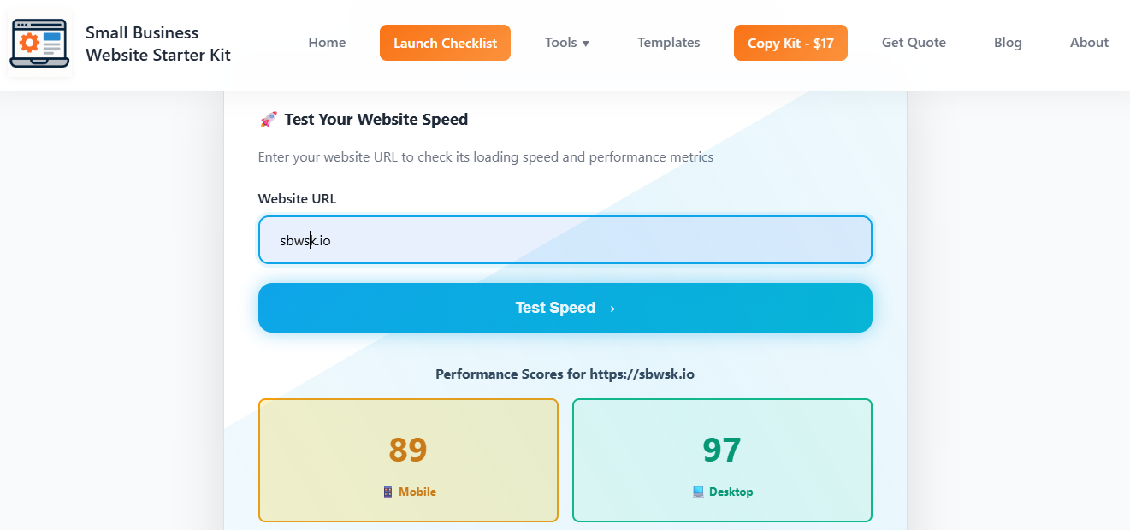Click inside the Website URL input field
The width and height of the screenshot is (1130, 530).
pyautogui.click(x=565, y=240)
